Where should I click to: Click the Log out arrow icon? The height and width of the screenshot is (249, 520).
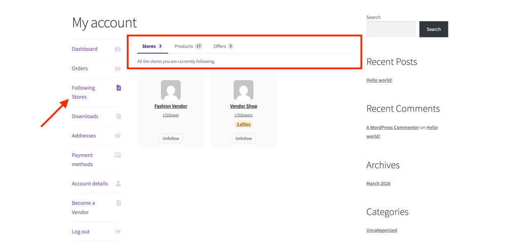118,231
